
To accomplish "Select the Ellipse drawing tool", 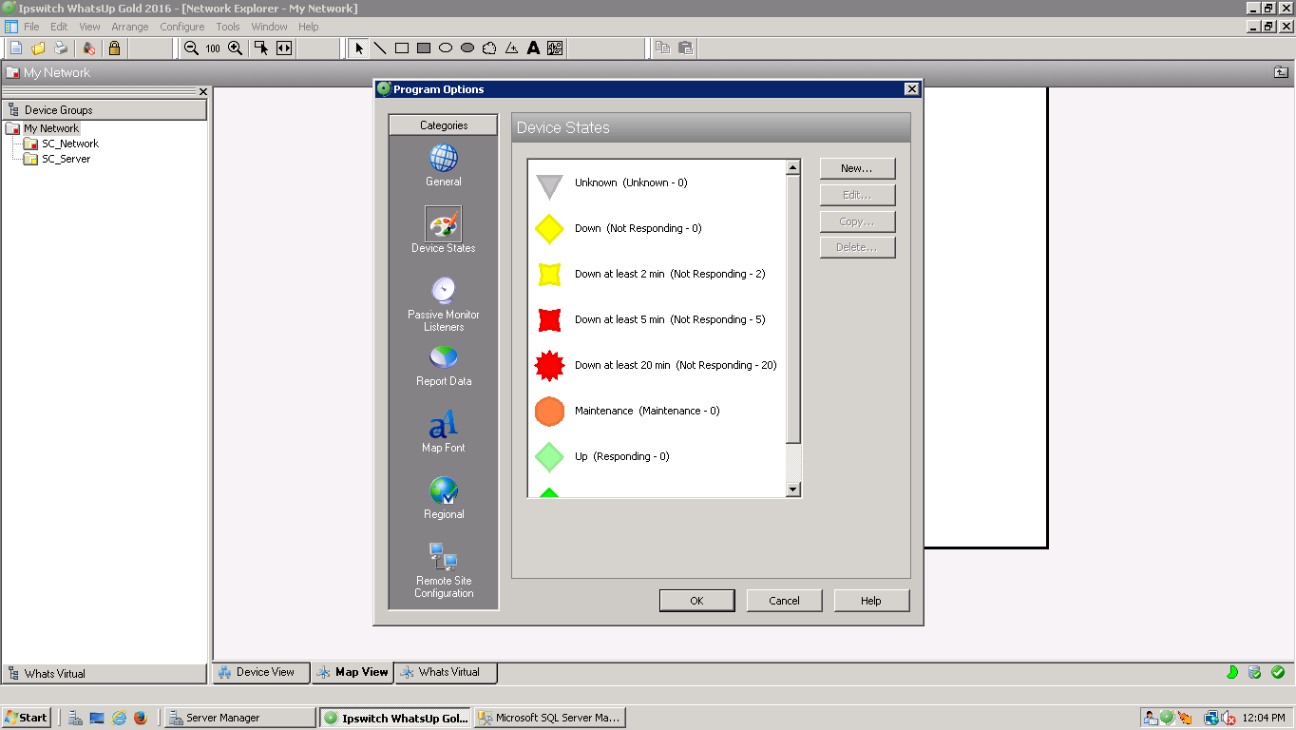I will (446, 48).
